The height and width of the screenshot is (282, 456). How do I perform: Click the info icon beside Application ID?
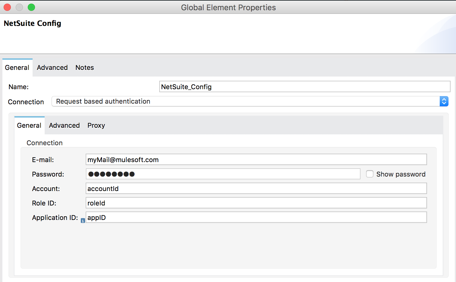click(83, 220)
